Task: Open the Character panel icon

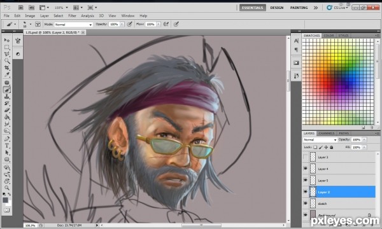Action: 296,41
